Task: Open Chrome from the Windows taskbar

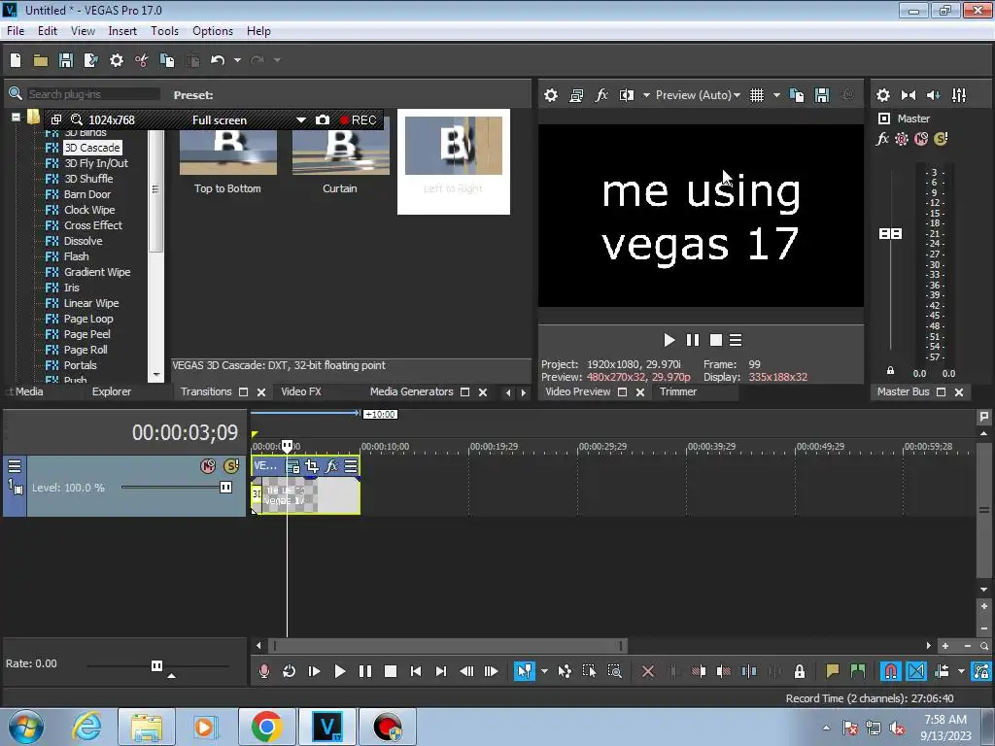Action: 266,727
